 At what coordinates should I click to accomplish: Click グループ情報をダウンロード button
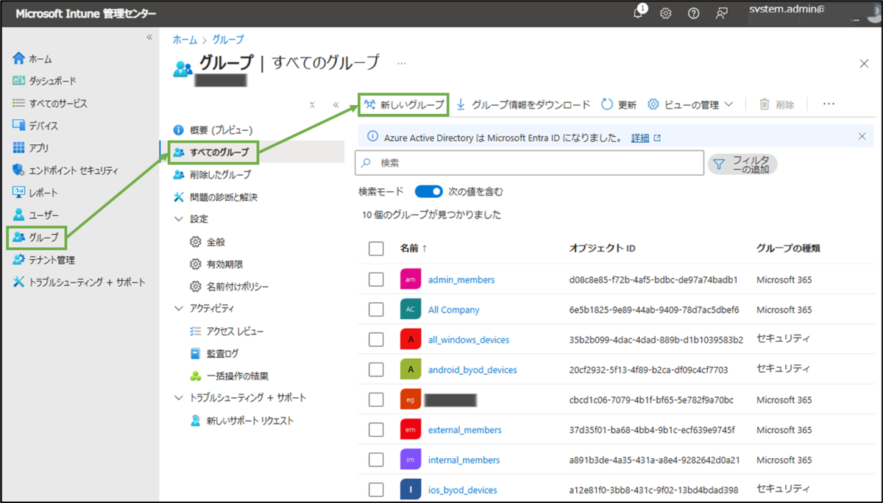coord(523,104)
